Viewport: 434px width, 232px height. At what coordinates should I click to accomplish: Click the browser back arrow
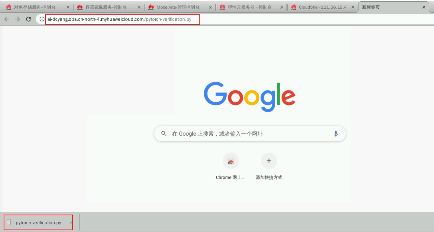pos(7,19)
